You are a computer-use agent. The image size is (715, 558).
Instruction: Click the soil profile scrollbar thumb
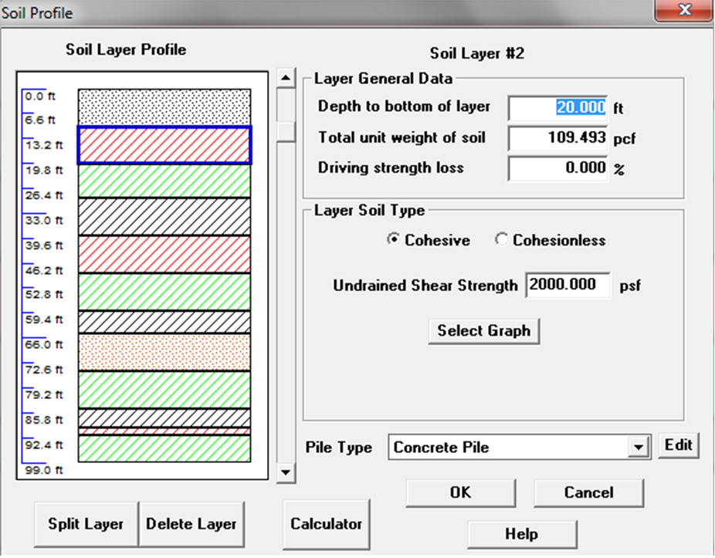pyautogui.click(x=286, y=130)
